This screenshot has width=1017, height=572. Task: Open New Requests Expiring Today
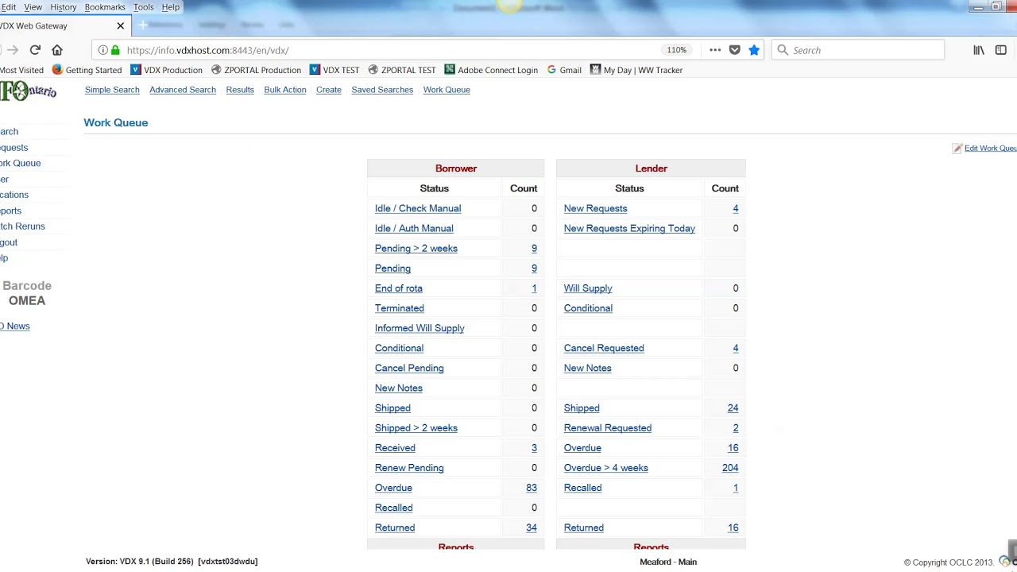(x=629, y=228)
